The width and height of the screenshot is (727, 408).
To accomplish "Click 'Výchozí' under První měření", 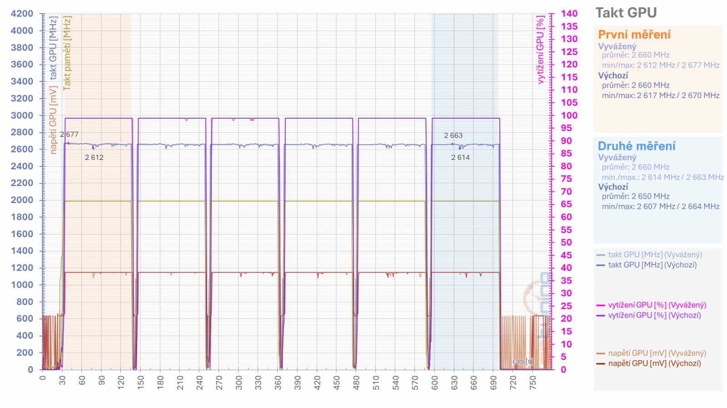I will 613,75.
